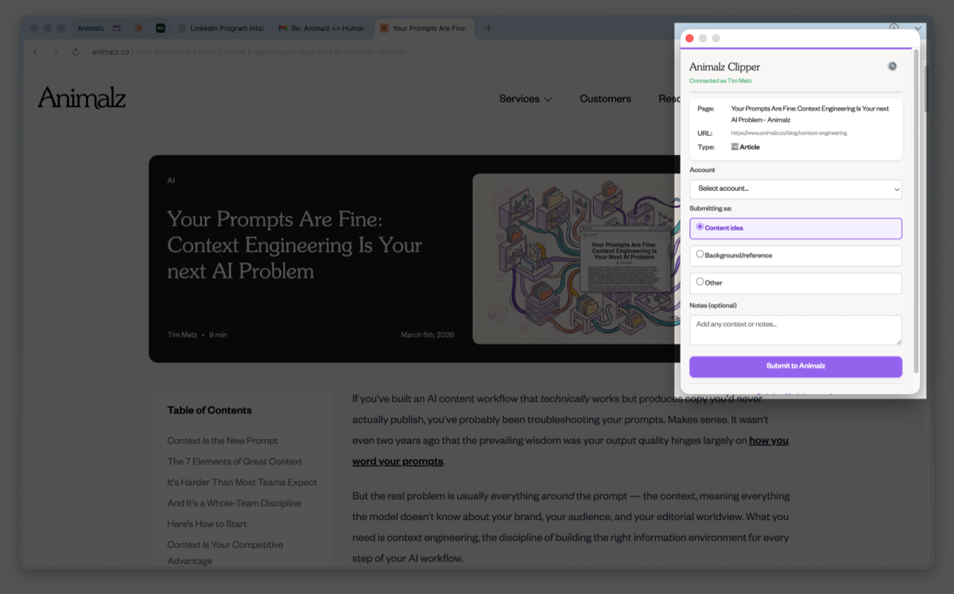
Task: Go forward with browser forward arrow
Action: tap(56, 52)
